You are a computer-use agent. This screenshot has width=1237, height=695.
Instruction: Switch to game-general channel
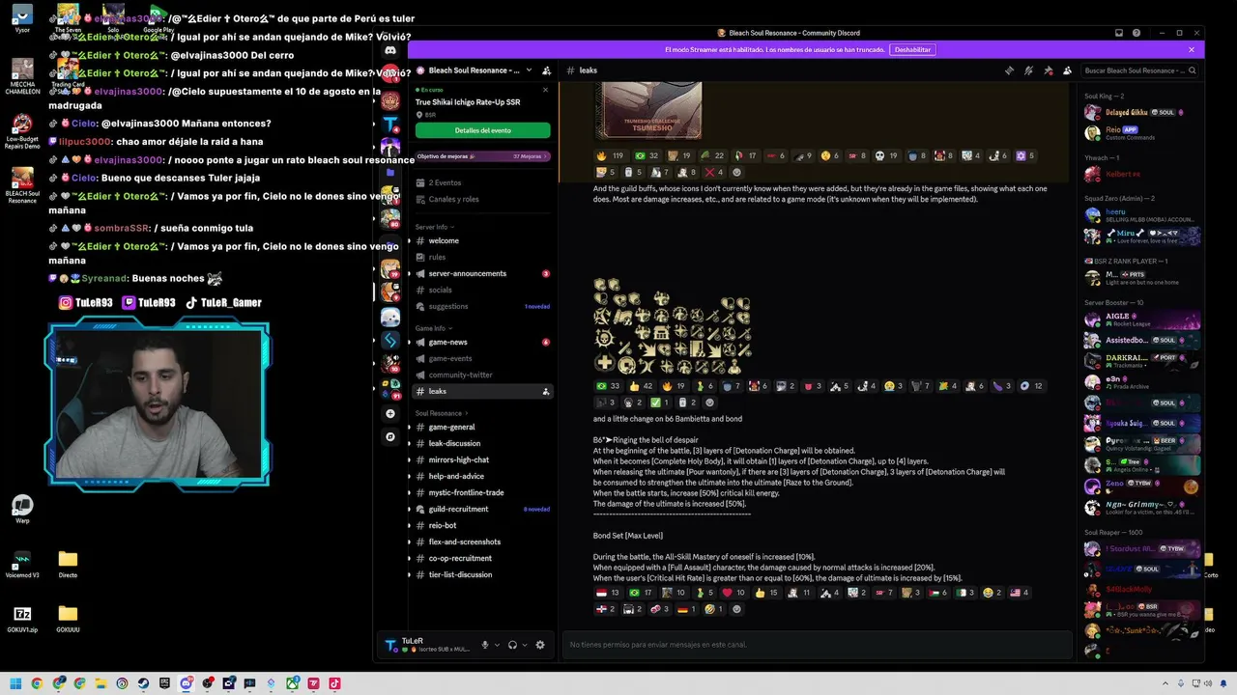(482, 427)
